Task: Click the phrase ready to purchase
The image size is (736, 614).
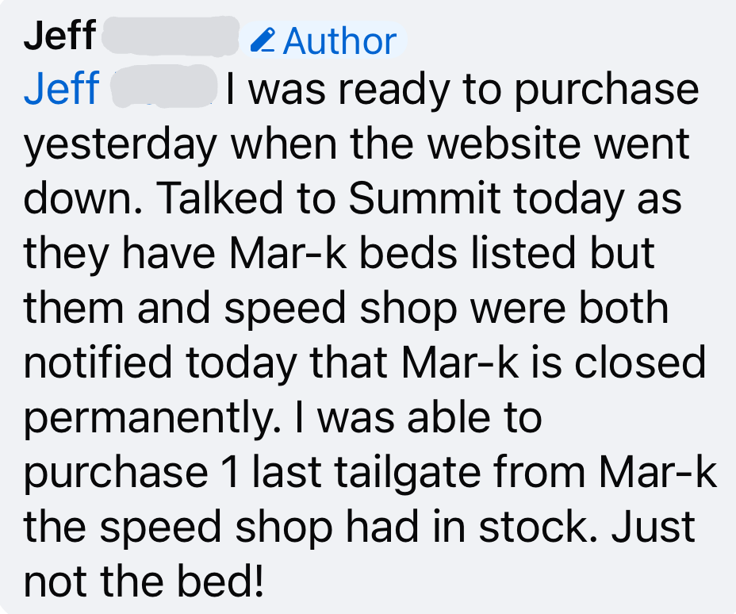Action: coord(519,91)
